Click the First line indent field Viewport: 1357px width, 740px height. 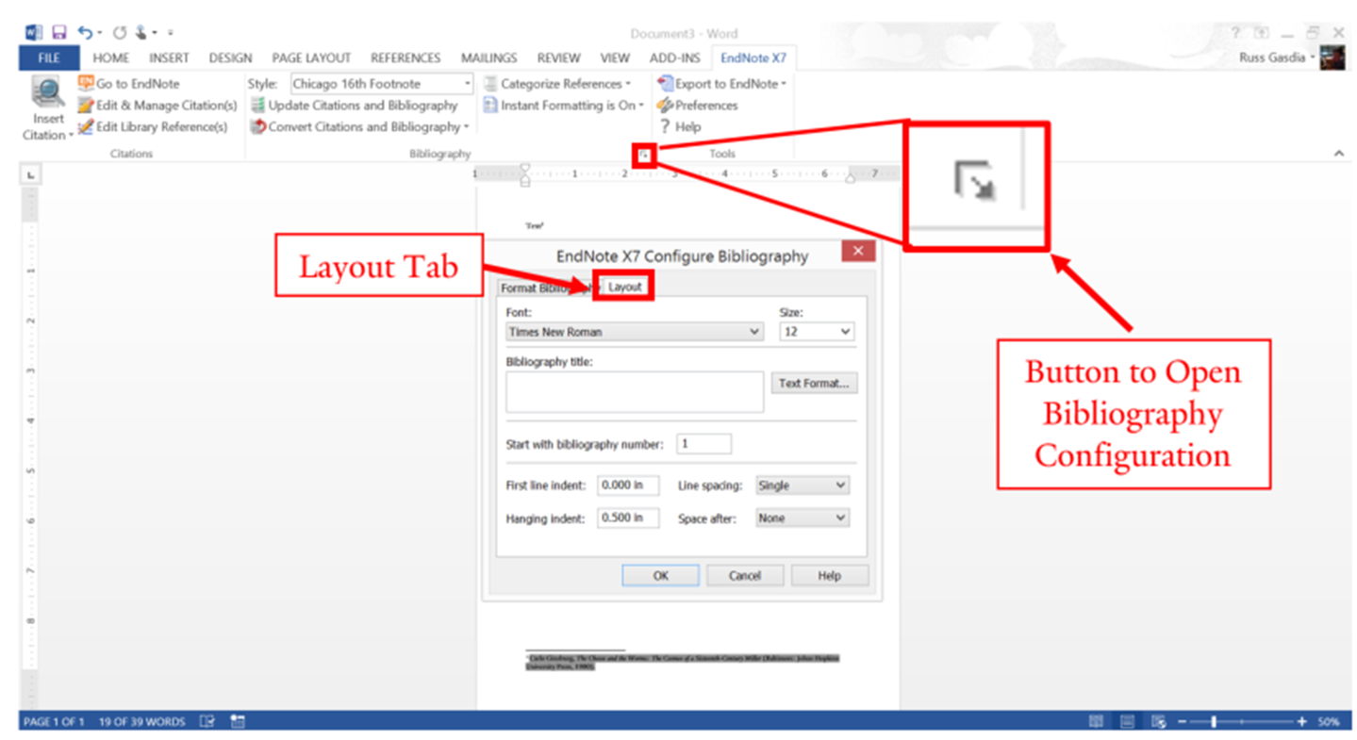coord(628,485)
